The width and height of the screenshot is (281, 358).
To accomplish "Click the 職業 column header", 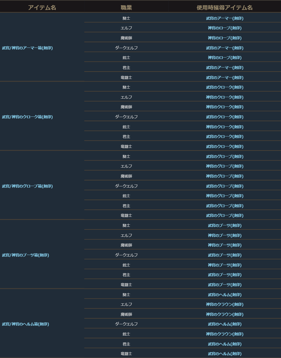I will click(126, 8).
